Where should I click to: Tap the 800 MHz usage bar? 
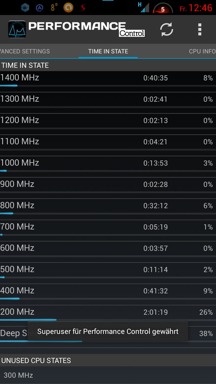click(108, 213)
